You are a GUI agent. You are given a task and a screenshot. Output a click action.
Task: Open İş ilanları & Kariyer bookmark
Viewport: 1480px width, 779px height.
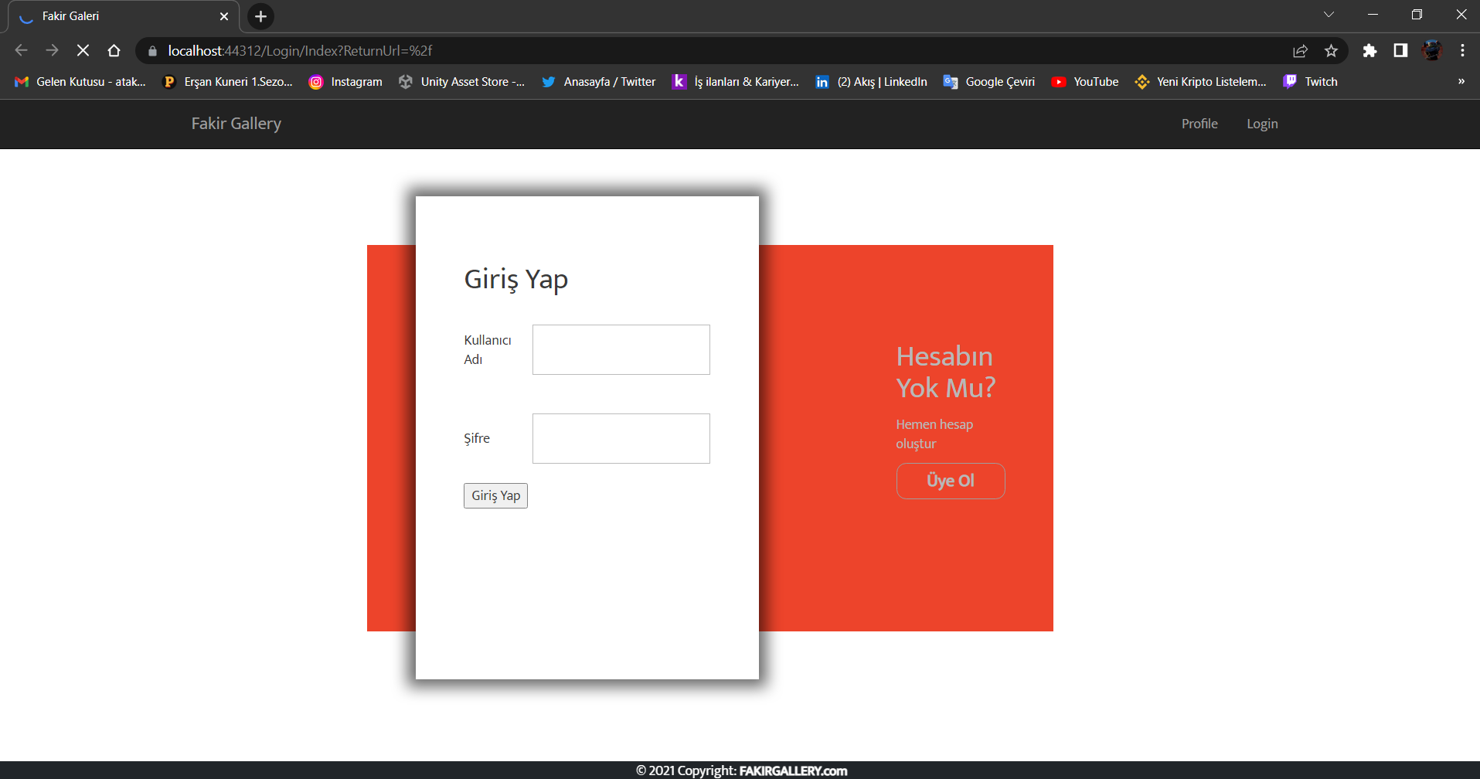(x=736, y=82)
